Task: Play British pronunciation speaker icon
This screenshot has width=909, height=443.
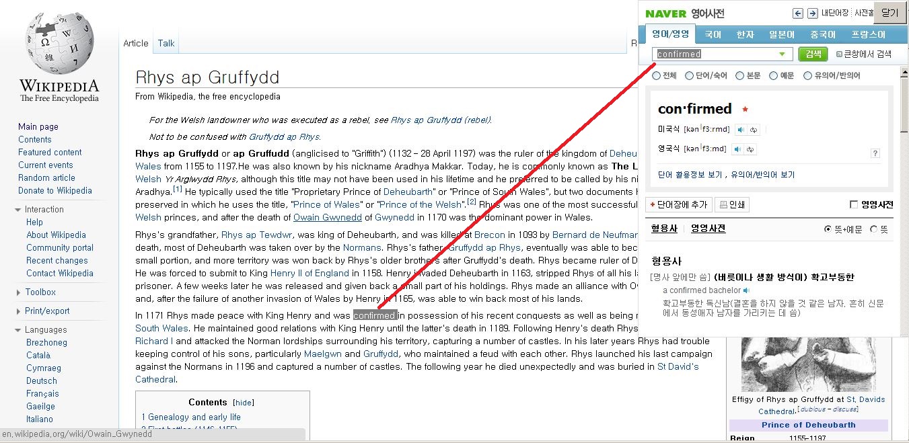Action: point(738,149)
